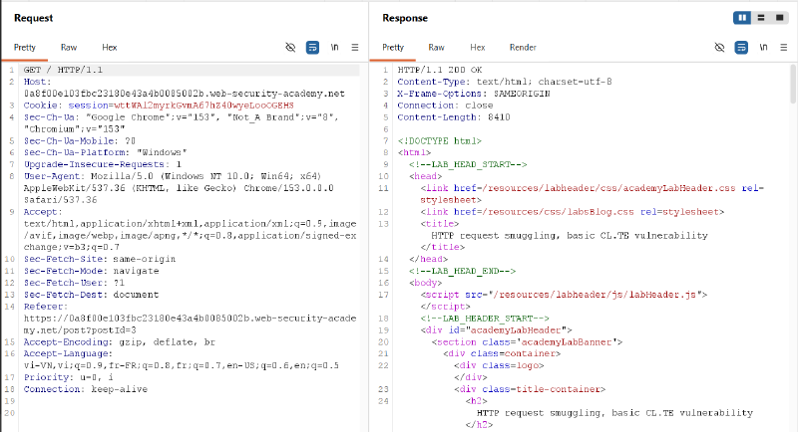Switch to the Request Pretty tab
Screen dimensions: 798x432
(x=24, y=47)
